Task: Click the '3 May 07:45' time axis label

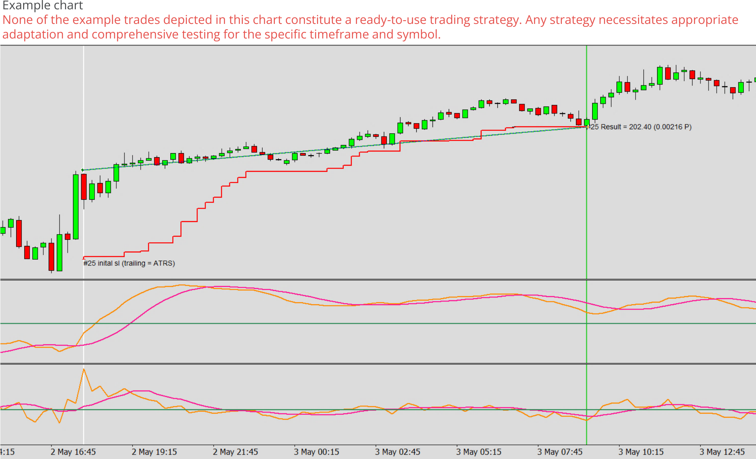Action: (x=560, y=452)
